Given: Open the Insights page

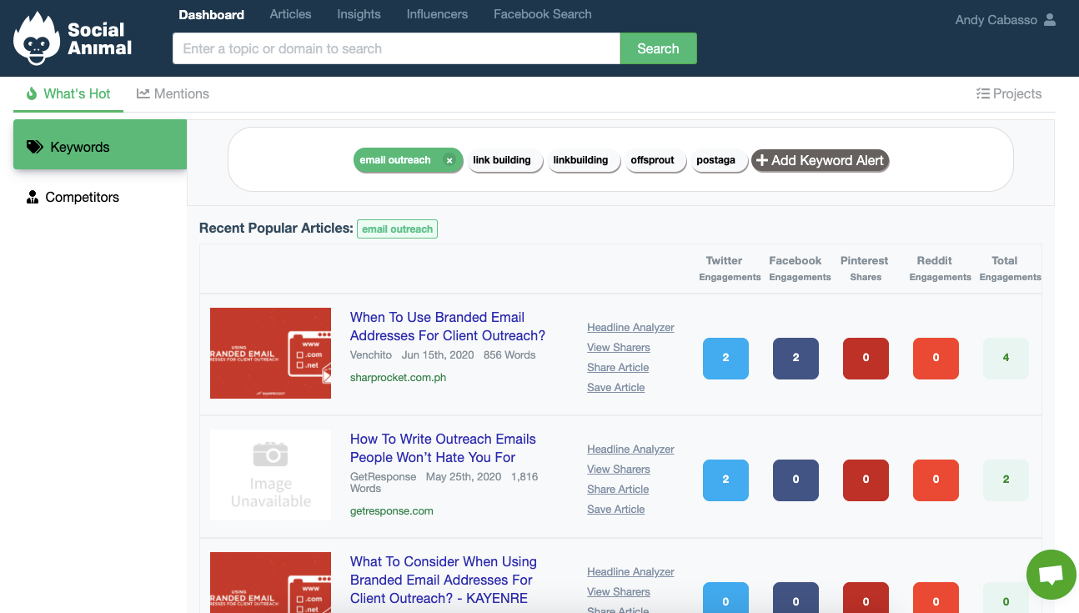Looking at the screenshot, I should [x=359, y=14].
